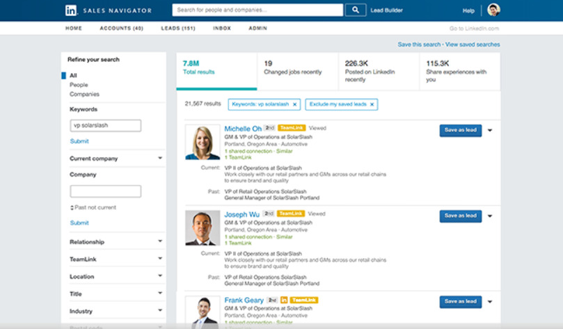Image resolution: width=563 pixels, height=329 pixels.
Task: Open Frank Geary's profile name link
Action: click(x=244, y=300)
